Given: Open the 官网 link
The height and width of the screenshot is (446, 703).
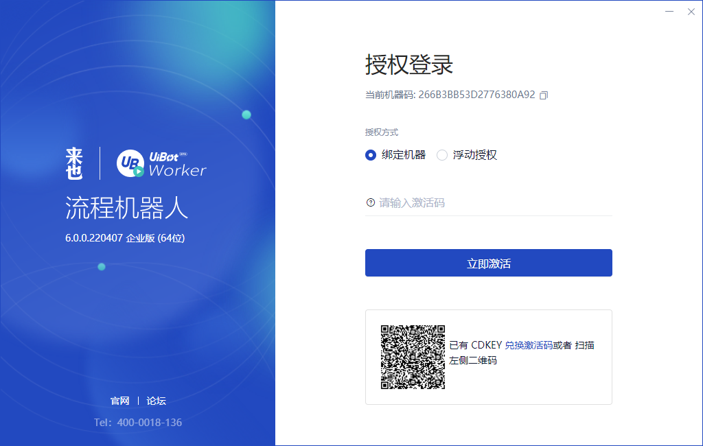Looking at the screenshot, I should [119, 401].
